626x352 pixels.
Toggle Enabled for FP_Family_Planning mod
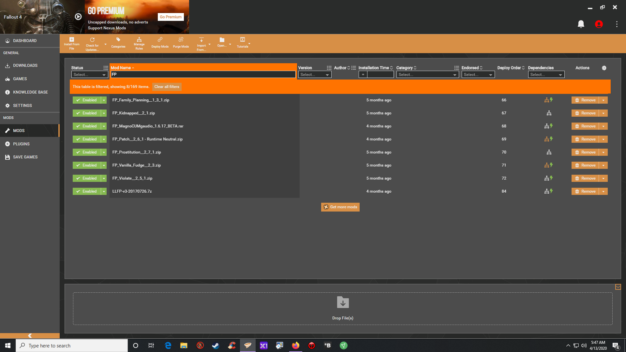point(87,100)
